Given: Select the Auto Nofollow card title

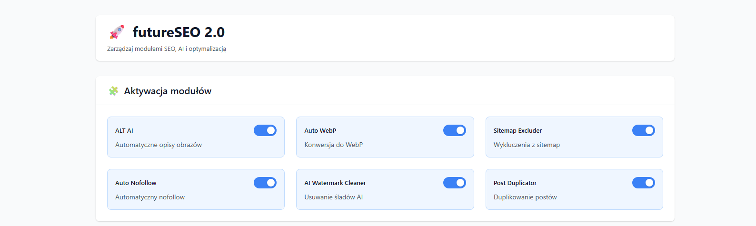Looking at the screenshot, I should [x=136, y=183].
